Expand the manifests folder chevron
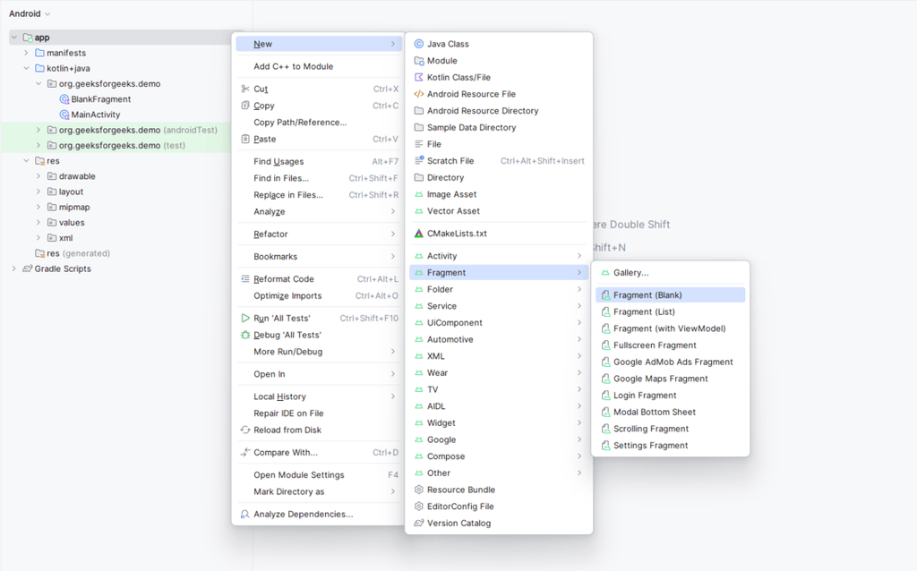917x571 pixels. coord(26,53)
